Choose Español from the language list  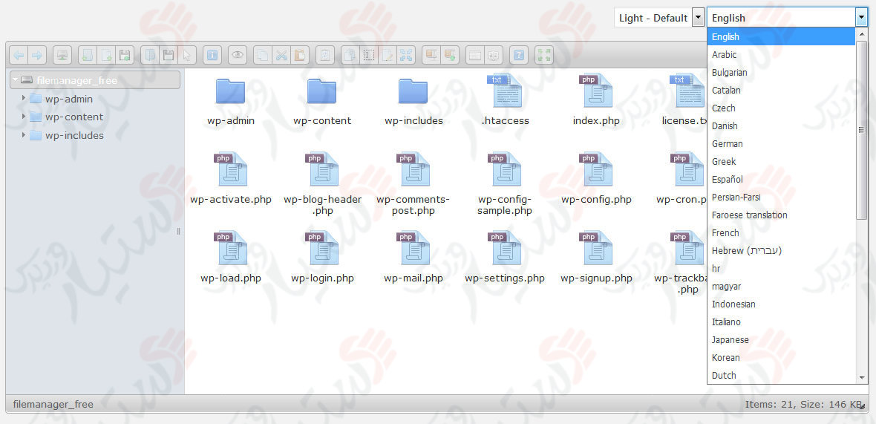tap(781, 179)
